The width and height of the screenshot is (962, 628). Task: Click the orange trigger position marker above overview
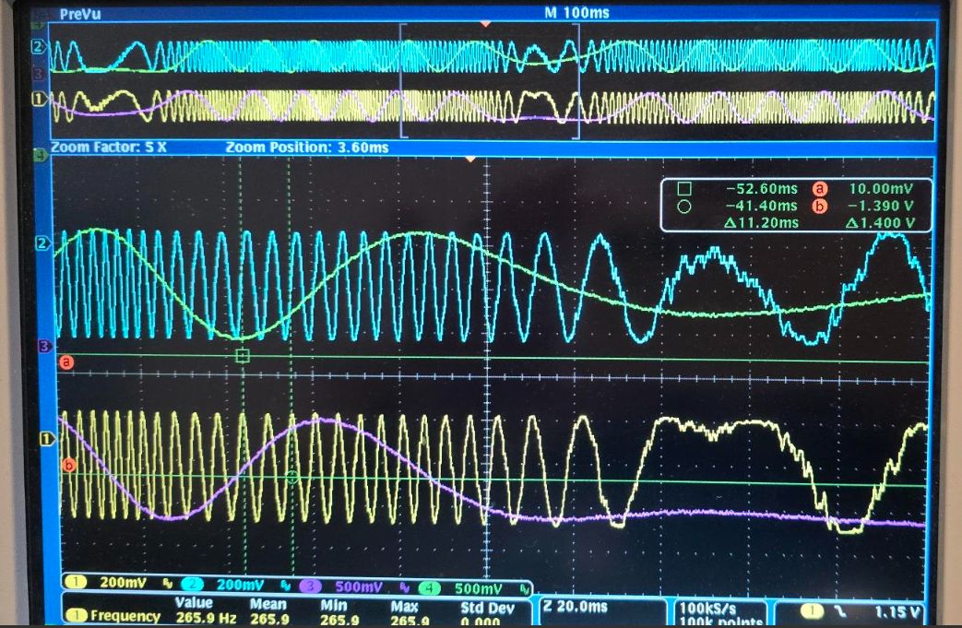[x=485, y=24]
